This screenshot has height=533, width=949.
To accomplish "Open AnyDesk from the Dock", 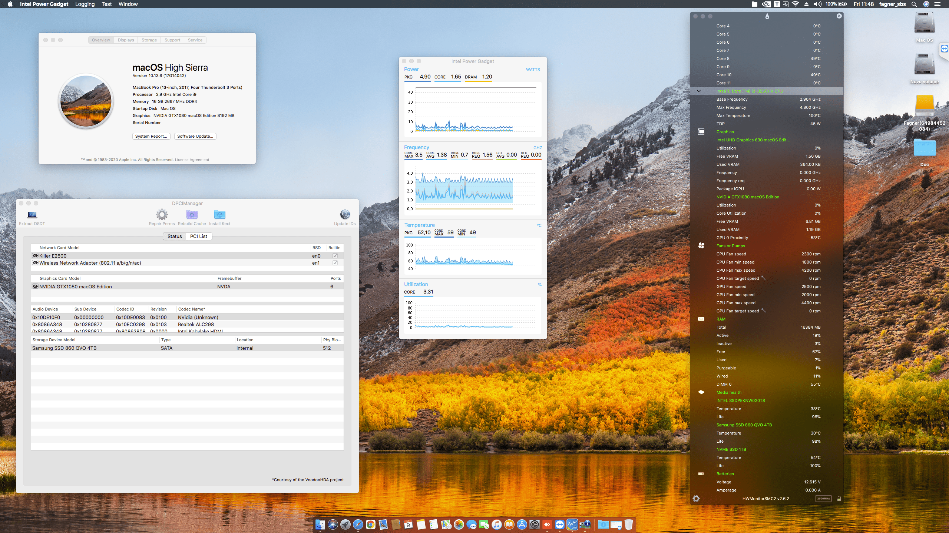I will [547, 524].
